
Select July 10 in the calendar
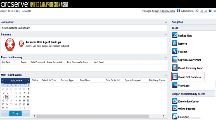point(7,97)
